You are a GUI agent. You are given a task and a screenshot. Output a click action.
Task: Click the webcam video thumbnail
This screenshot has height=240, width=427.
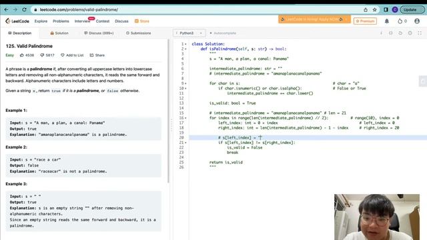point(376,217)
